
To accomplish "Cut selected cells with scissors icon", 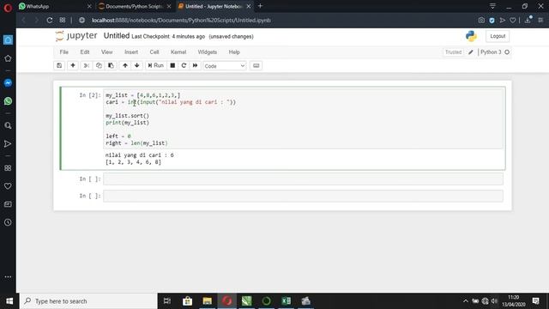I will coord(86,65).
